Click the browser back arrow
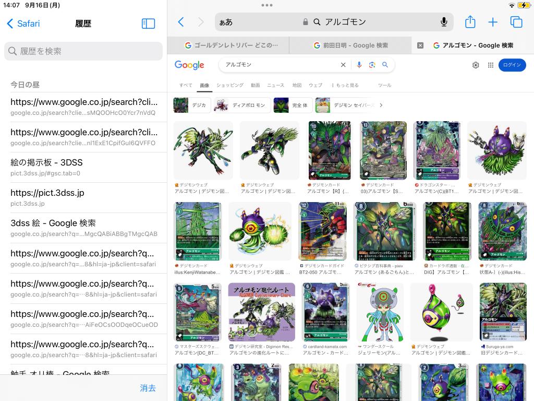Image resolution: width=534 pixels, height=401 pixels. point(181,22)
